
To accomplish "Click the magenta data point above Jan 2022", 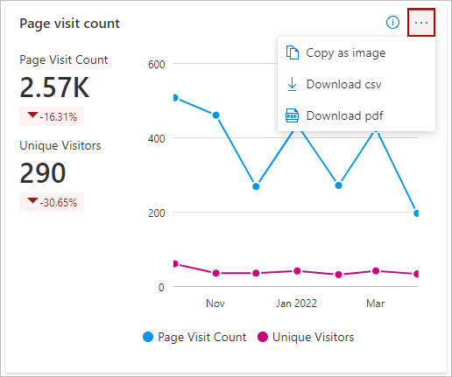I will tap(297, 271).
